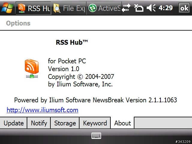Image resolution: width=192 pixels, height=144 pixels.
Task: Switch to the Keyword tab
Action: (x=95, y=123)
